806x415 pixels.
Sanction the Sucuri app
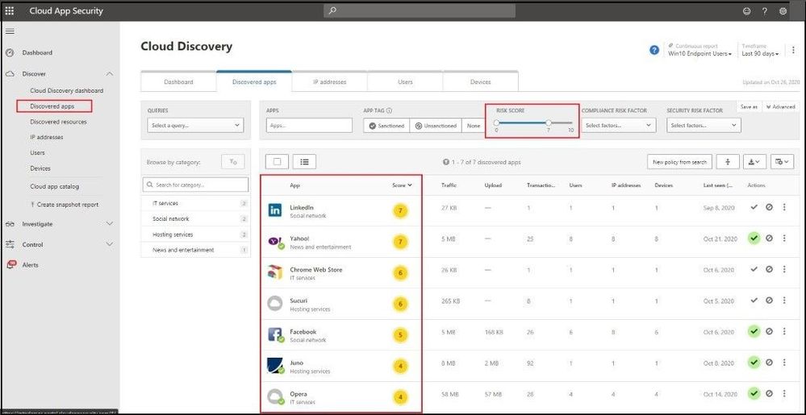[x=754, y=301]
